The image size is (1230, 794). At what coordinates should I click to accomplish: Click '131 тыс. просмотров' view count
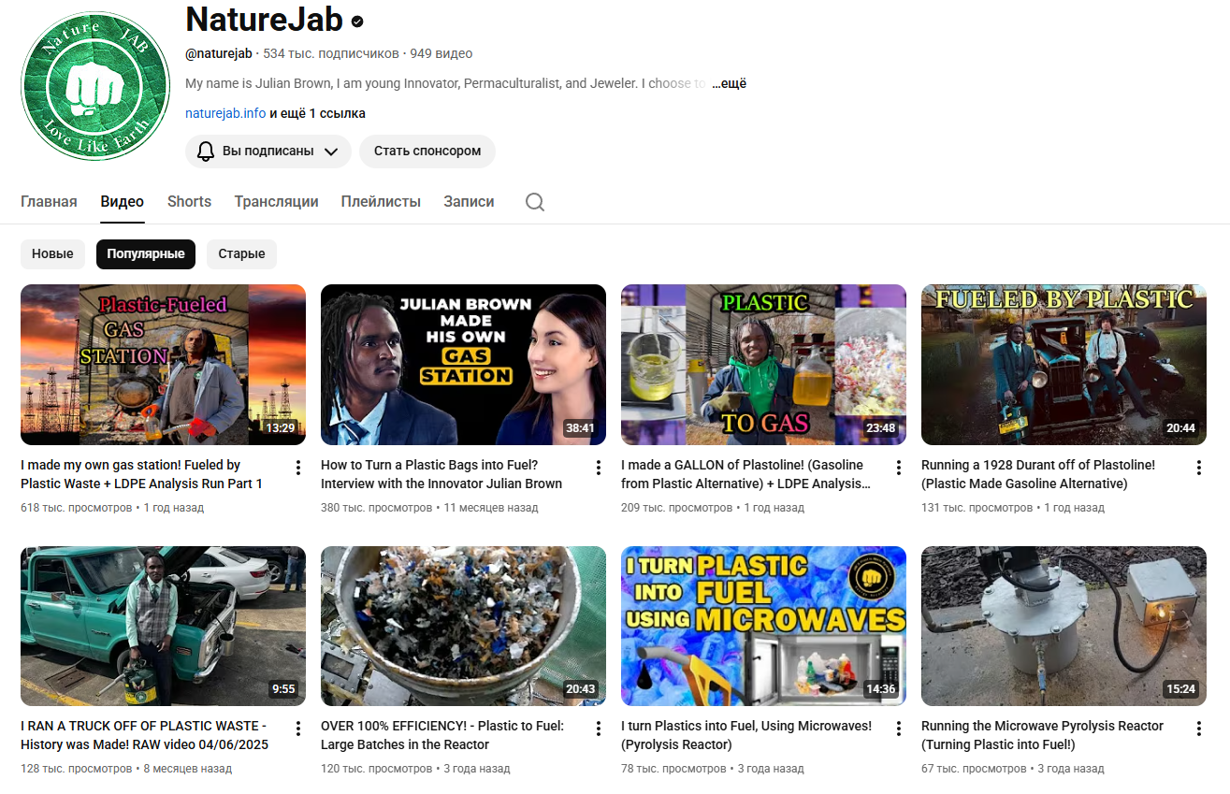point(977,508)
